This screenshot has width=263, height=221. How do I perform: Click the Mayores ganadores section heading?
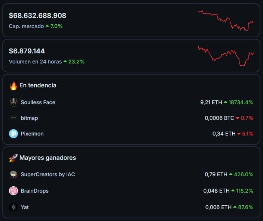(x=48, y=158)
